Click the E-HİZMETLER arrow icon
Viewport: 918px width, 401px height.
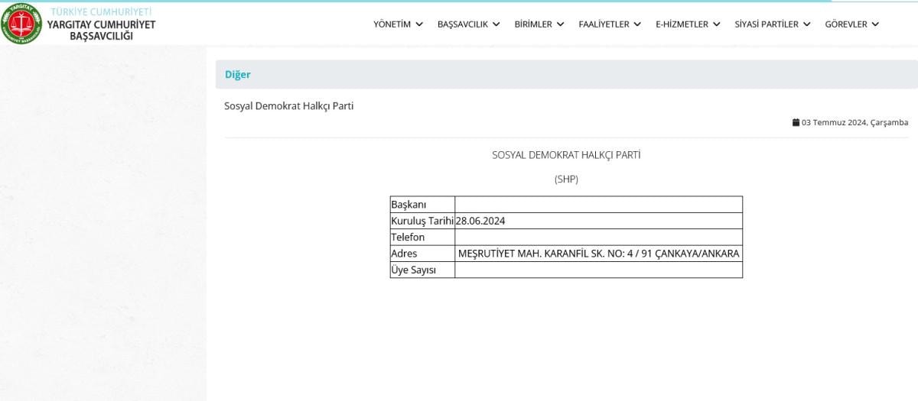coord(716,24)
